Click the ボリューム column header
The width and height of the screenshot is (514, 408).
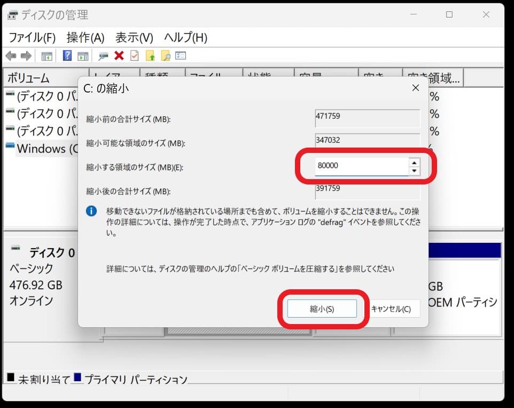pyautogui.click(x=45, y=78)
